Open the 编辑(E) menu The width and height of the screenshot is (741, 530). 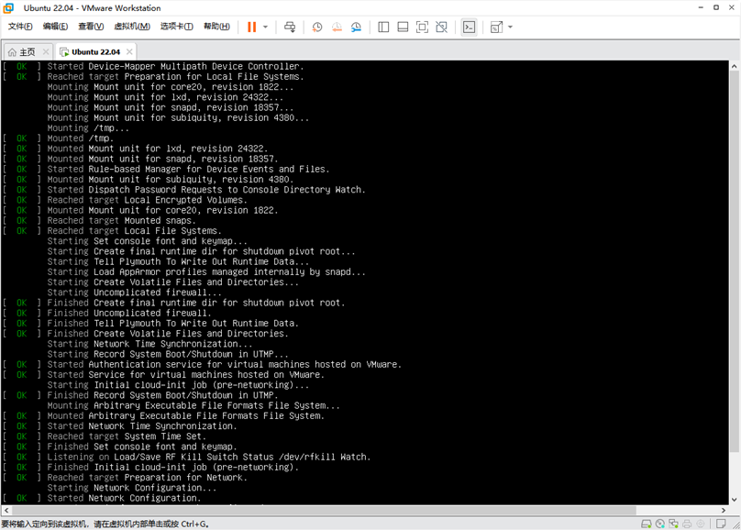coord(55,27)
